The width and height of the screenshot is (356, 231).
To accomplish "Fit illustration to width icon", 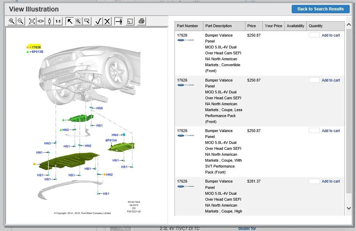I will 41,21.
